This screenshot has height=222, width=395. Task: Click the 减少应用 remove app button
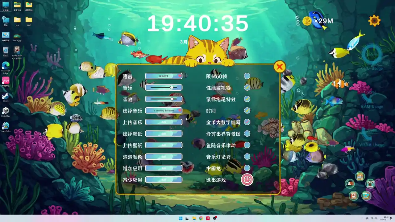point(164,179)
